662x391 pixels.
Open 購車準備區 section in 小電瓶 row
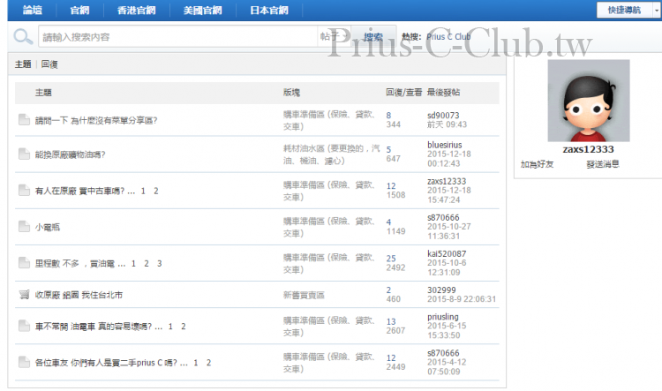329,227
